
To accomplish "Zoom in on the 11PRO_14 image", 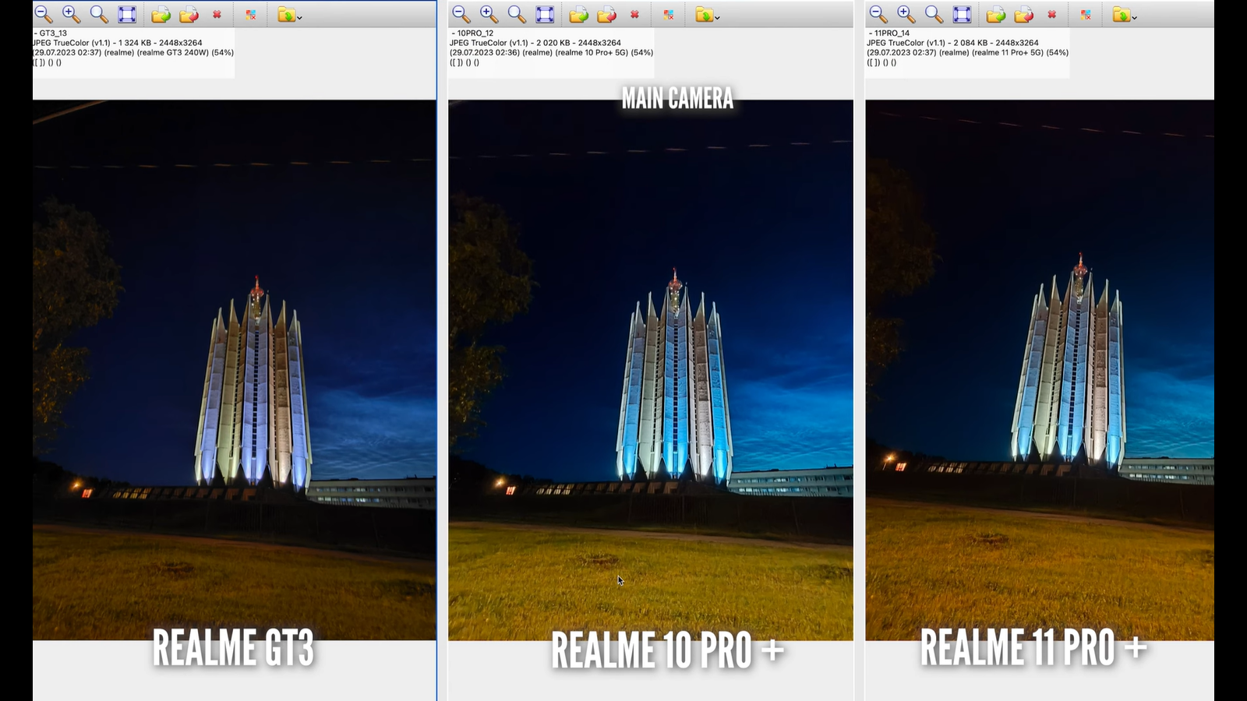I will point(906,15).
